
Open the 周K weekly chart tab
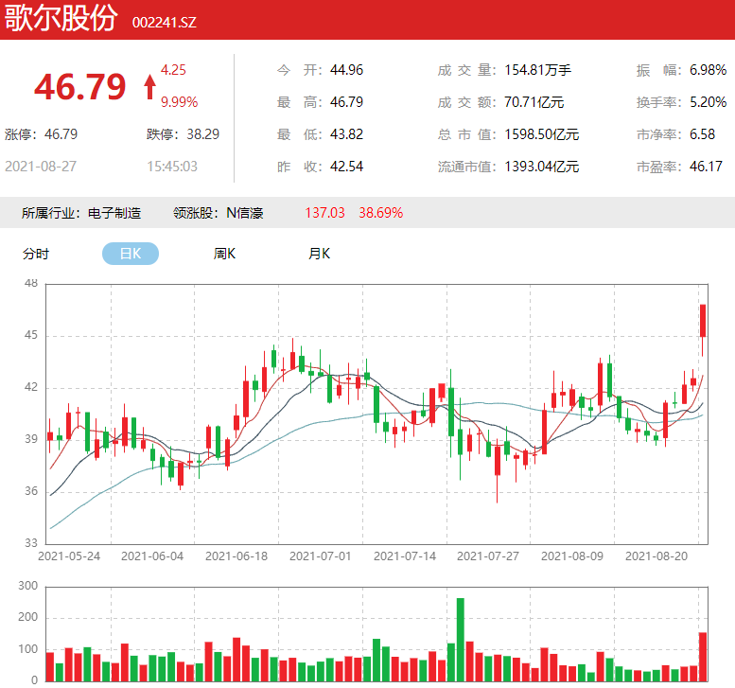[x=224, y=254]
